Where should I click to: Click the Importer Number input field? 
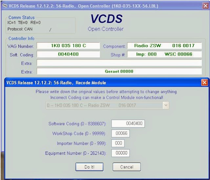point(118,143)
